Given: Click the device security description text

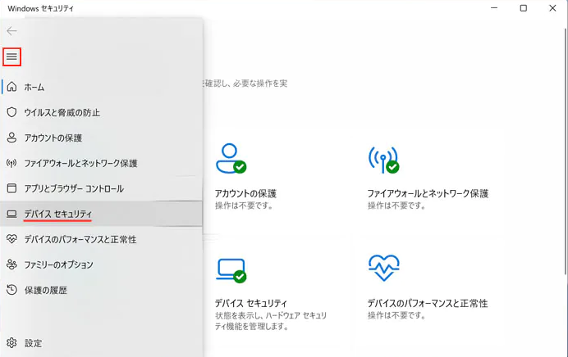Looking at the screenshot, I should 271,321.
